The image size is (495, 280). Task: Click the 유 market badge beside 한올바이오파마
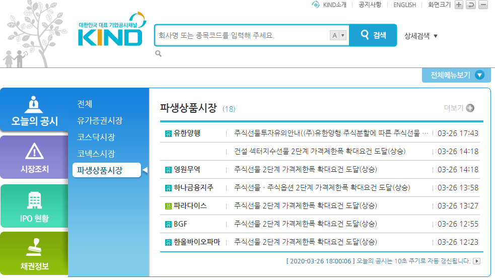tap(168, 242)
